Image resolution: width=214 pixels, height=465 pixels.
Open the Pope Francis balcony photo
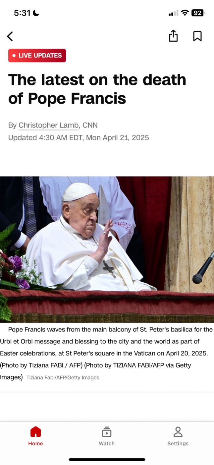pos(107,249)
